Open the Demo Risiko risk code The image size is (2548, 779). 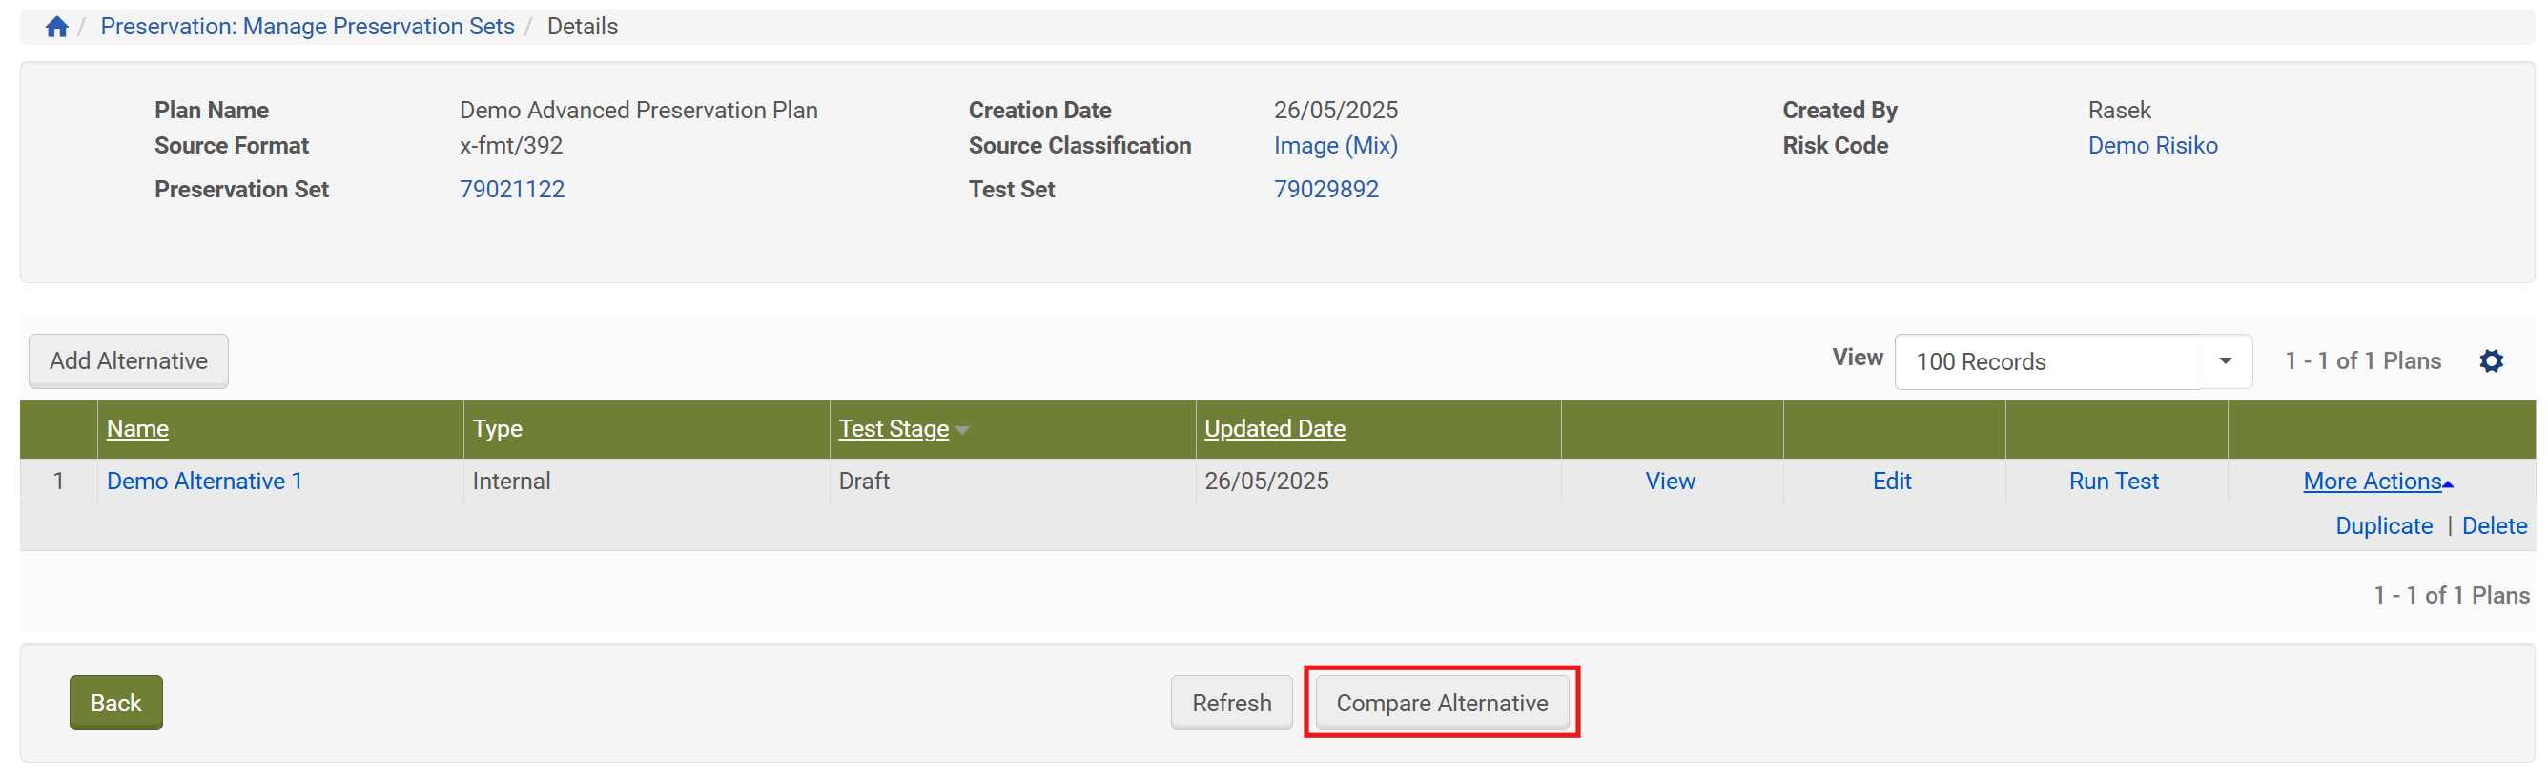(2152, 145)
